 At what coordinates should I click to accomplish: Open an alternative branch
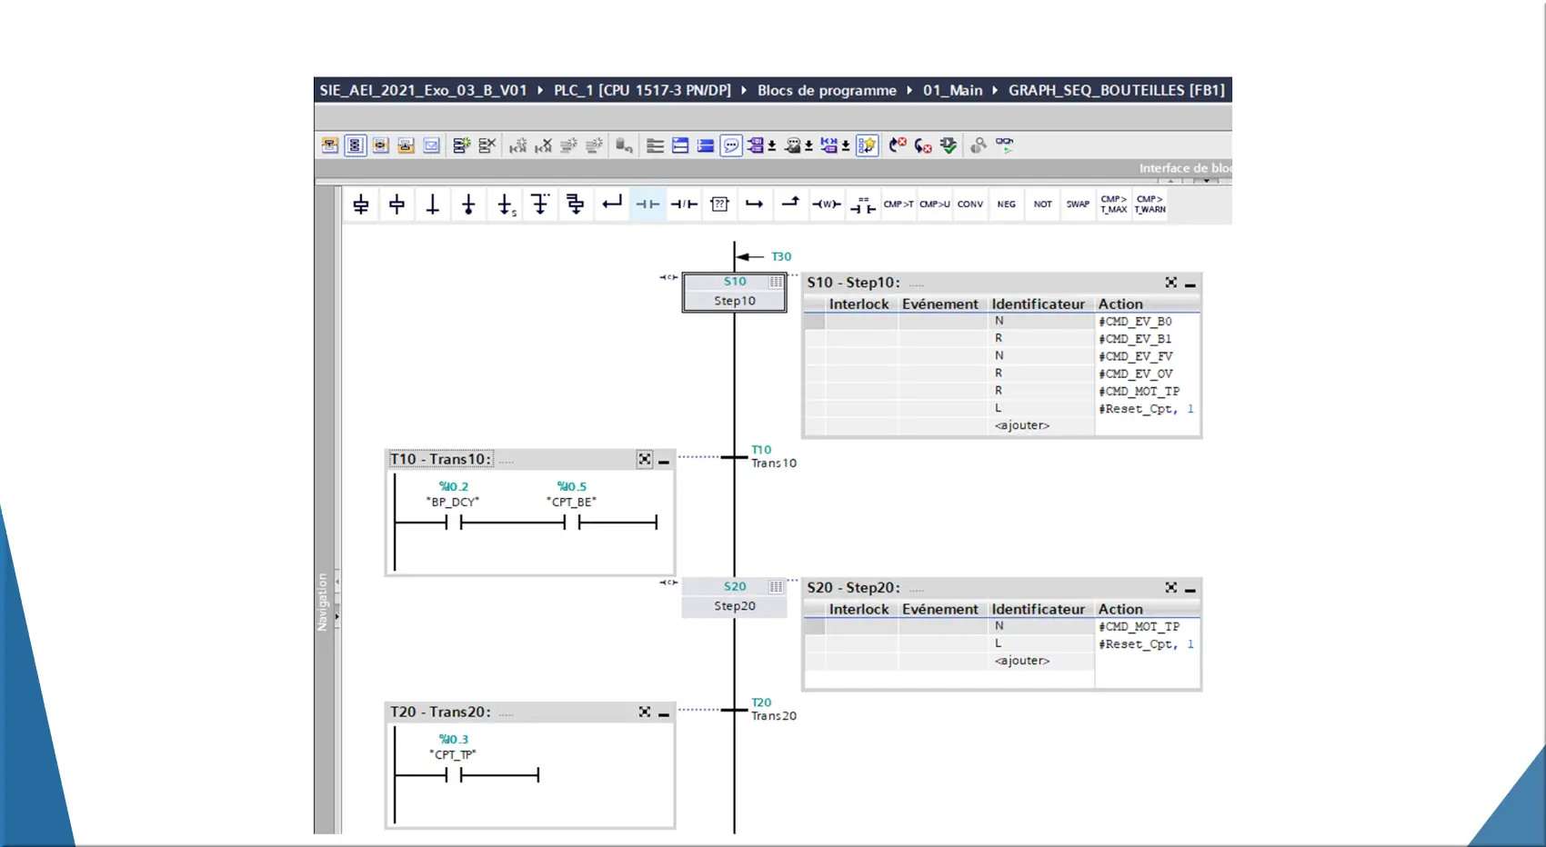540,204
